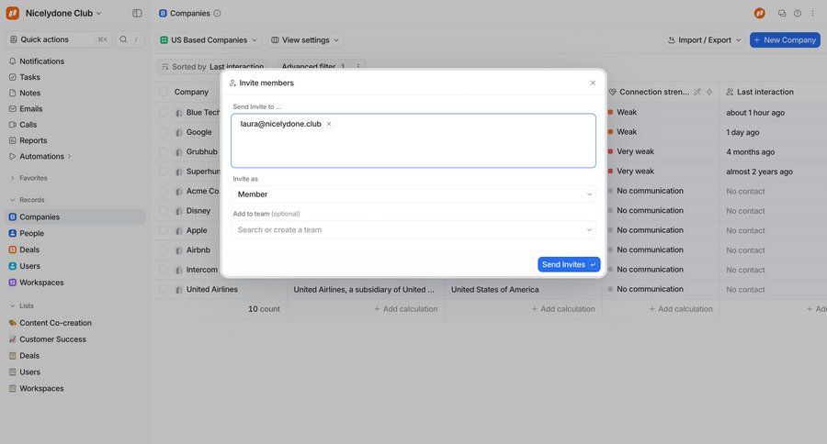Open Nicelydone Club workspace dropdown
The width and height of the screenshot is (827, 444).
pyautogui.click(x=63, y=13)
